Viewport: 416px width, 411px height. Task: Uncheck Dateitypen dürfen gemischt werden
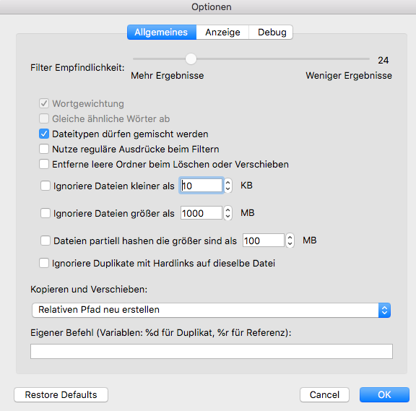pos(44,134)
